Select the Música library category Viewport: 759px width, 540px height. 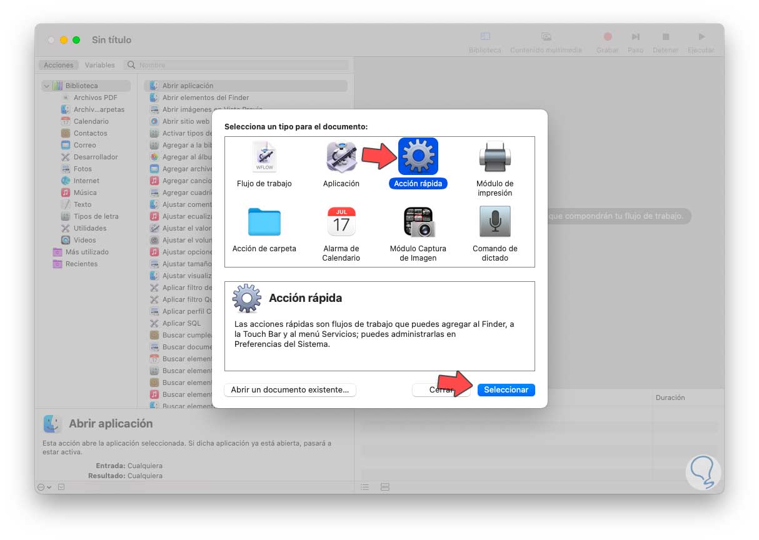coord(85,192)
